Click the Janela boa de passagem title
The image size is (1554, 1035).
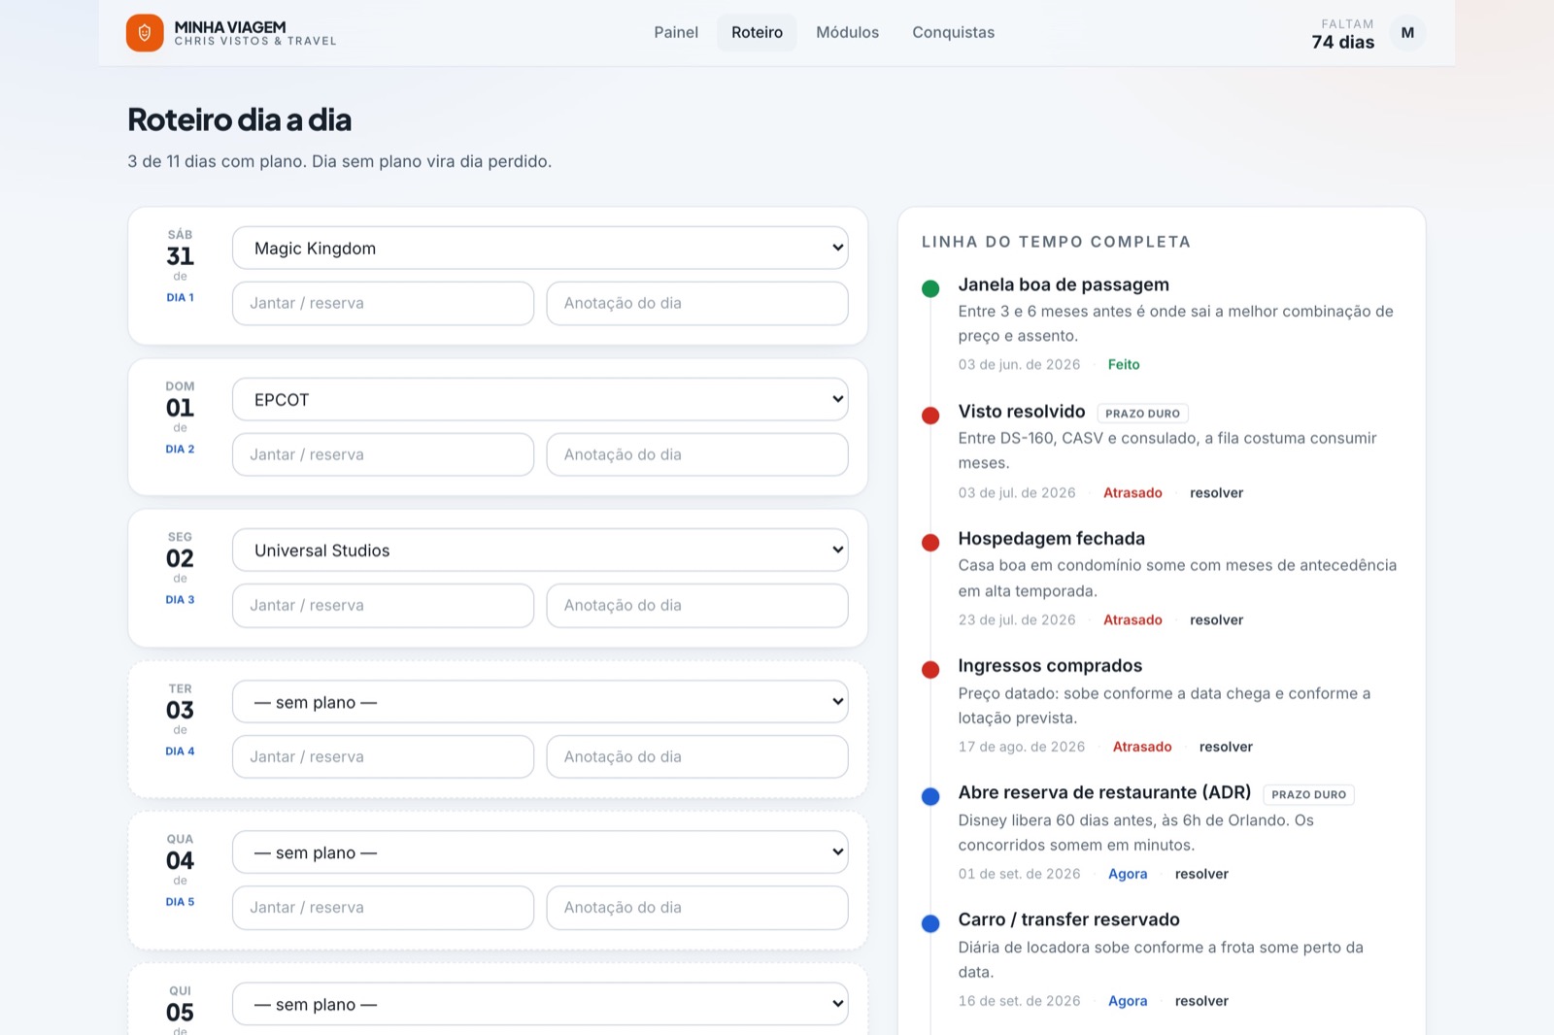pyautogui.click(x=1064, y=284)
